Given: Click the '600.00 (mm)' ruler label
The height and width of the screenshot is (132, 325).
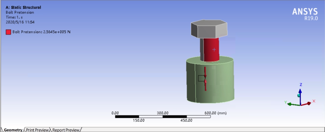Looking at the screenshot, I should coord(215,113).
